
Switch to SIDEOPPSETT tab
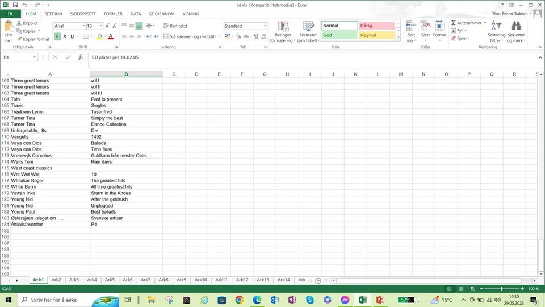point(83,14)
